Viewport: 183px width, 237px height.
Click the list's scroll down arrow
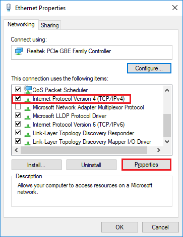[167, 142]
